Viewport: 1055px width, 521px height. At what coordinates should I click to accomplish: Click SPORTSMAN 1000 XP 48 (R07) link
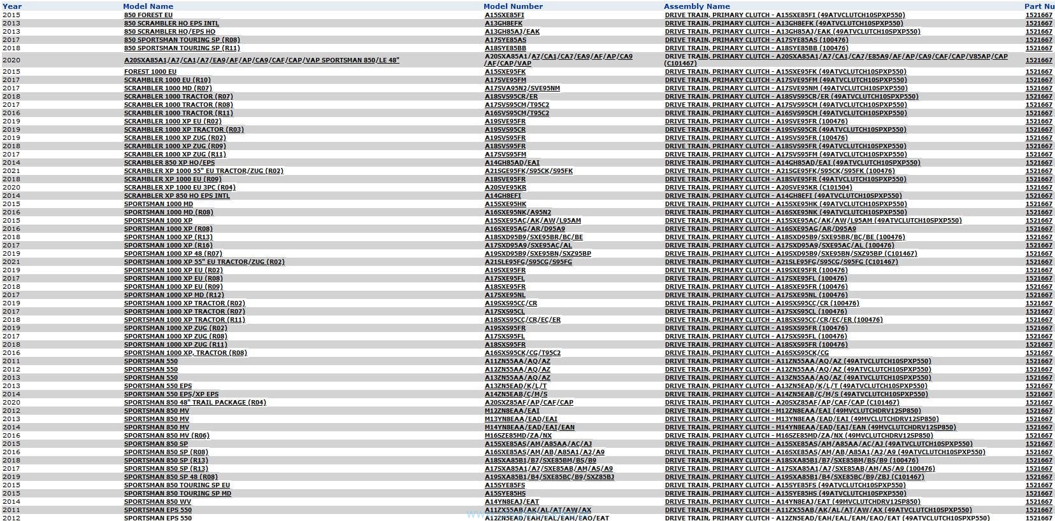tap(173, 254)
